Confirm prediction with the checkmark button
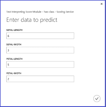The image size is (106, 107). [x=97, y=99]
